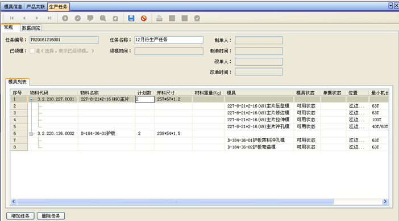Click the 改单人 field
The image size is (399, 221).
tap(259, 62)
